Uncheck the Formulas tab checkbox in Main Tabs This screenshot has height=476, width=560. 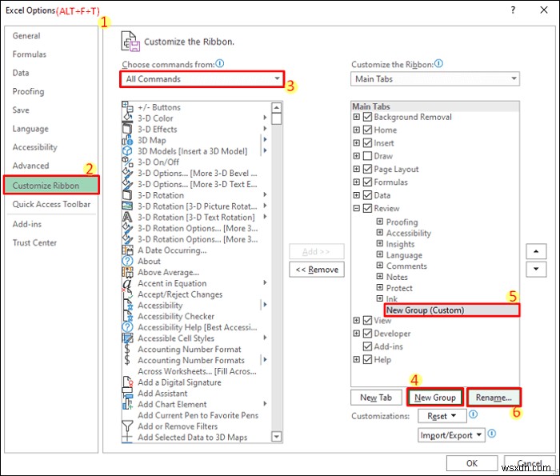pyautogui.click(x=367, y=182)
